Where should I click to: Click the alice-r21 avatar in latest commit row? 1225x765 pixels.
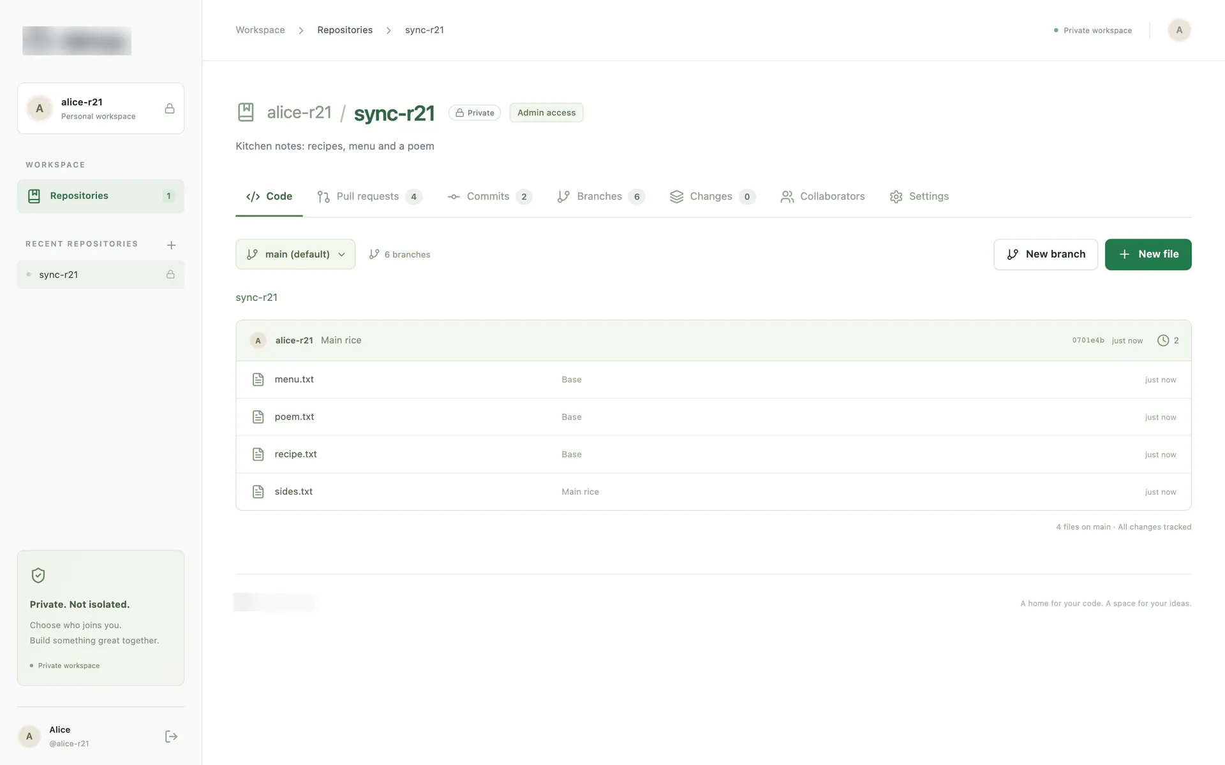coord(258,340)
